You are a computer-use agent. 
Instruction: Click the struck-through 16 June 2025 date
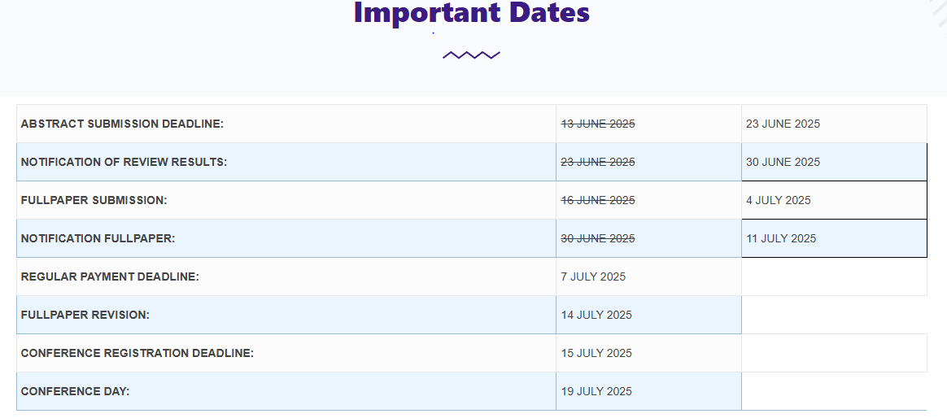[598, 200]
